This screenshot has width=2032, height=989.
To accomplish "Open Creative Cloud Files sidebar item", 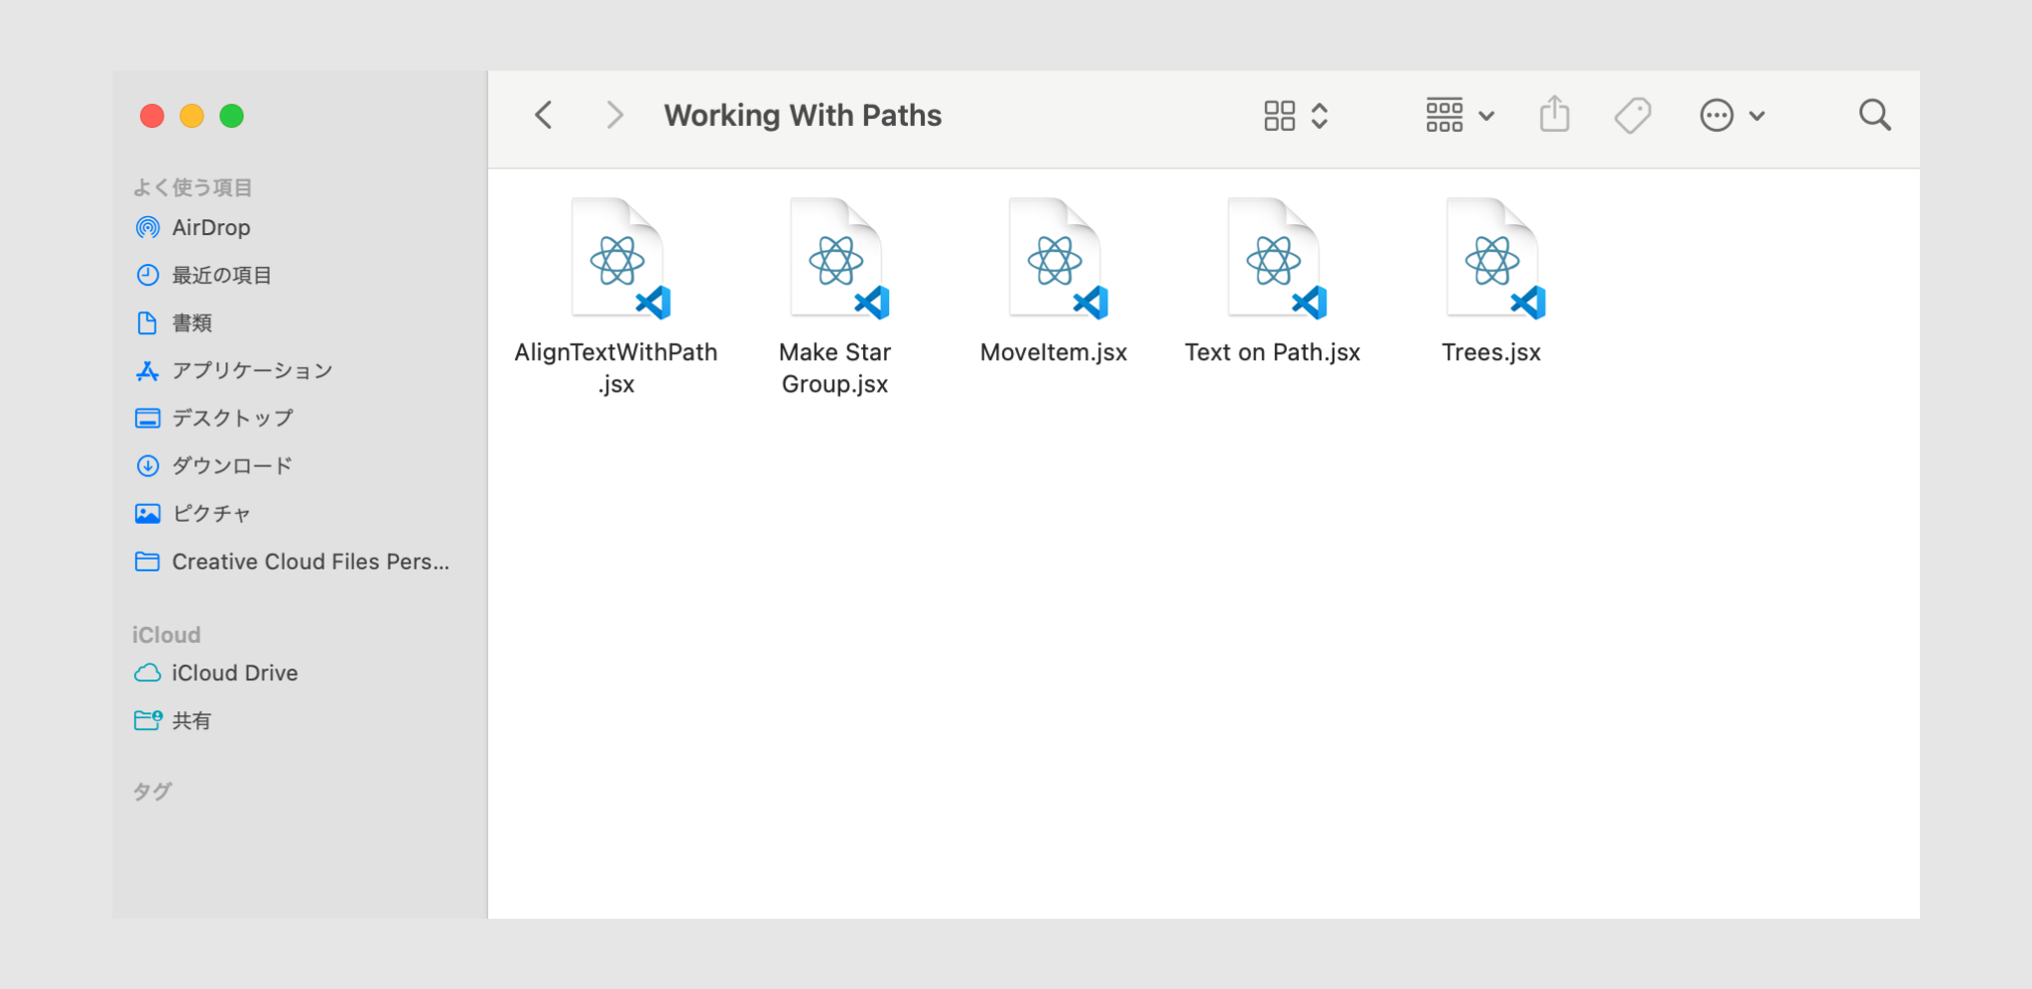I will click(x=310, y=561).
